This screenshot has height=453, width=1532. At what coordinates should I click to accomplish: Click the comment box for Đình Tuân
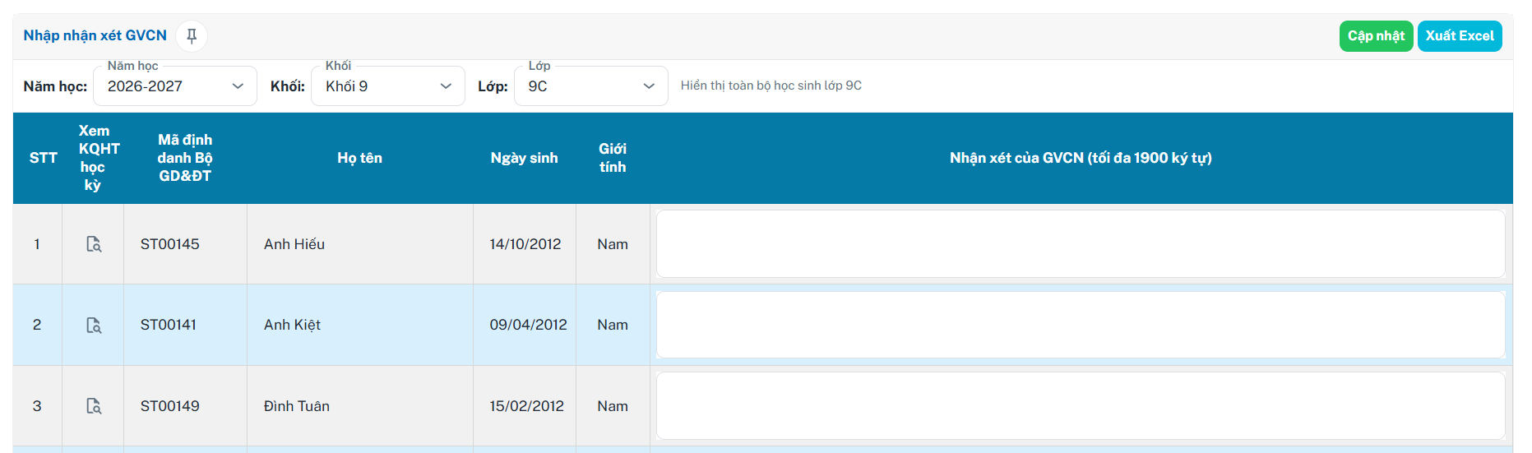[1081, 406]
